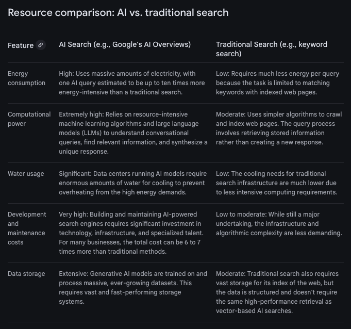Select the 'Water usage' row label

[x=26, y=174]
